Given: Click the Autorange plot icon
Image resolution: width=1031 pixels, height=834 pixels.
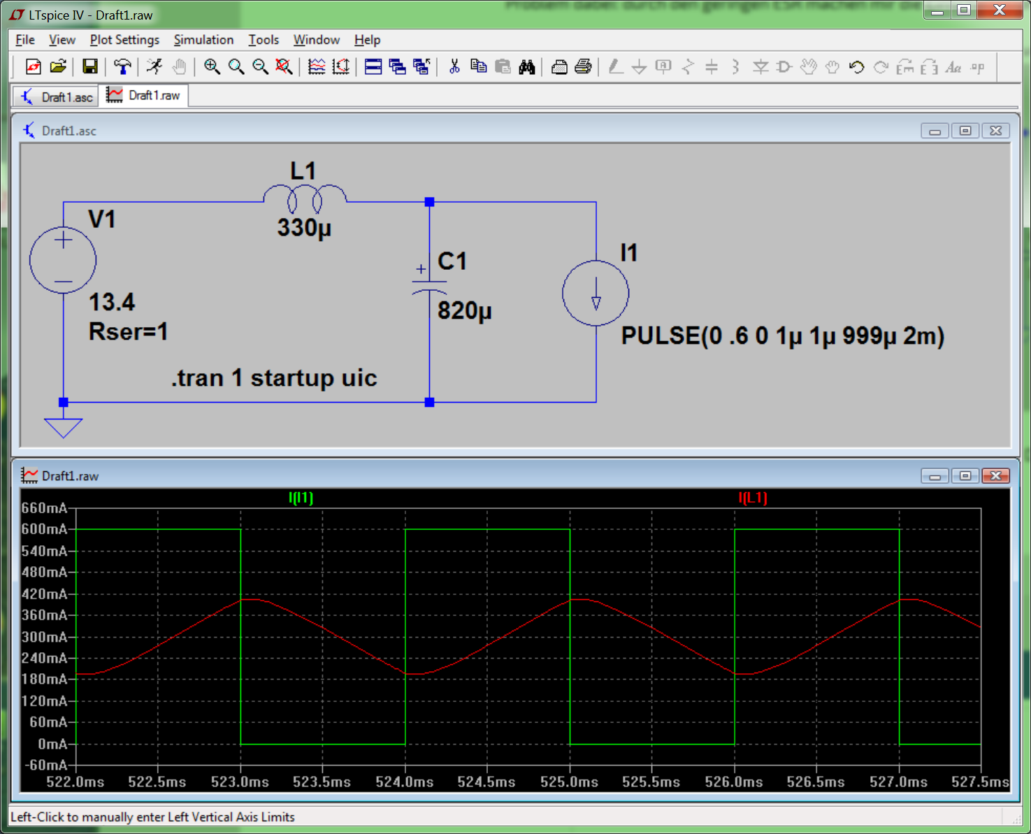Looking at the screenshot, I should click(340, 67).
